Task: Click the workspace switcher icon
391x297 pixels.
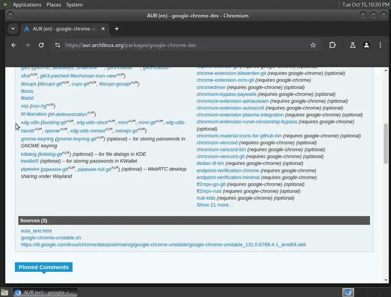Action: coord(348,292)
